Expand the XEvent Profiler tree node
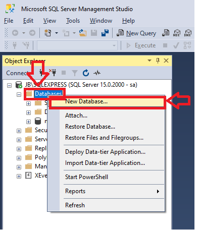Viewport: 199px width, 230px height. tap(19, 176)
